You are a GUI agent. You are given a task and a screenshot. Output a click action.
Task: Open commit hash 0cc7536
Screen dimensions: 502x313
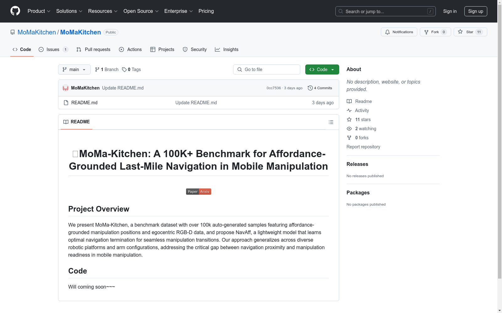274,88
